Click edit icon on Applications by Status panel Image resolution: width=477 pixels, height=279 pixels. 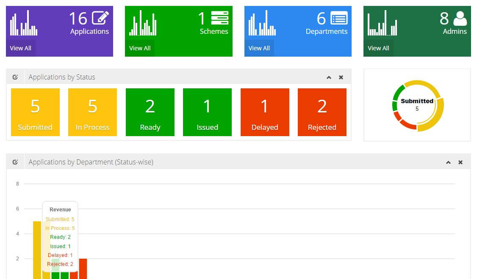click(x=15, y=77)
